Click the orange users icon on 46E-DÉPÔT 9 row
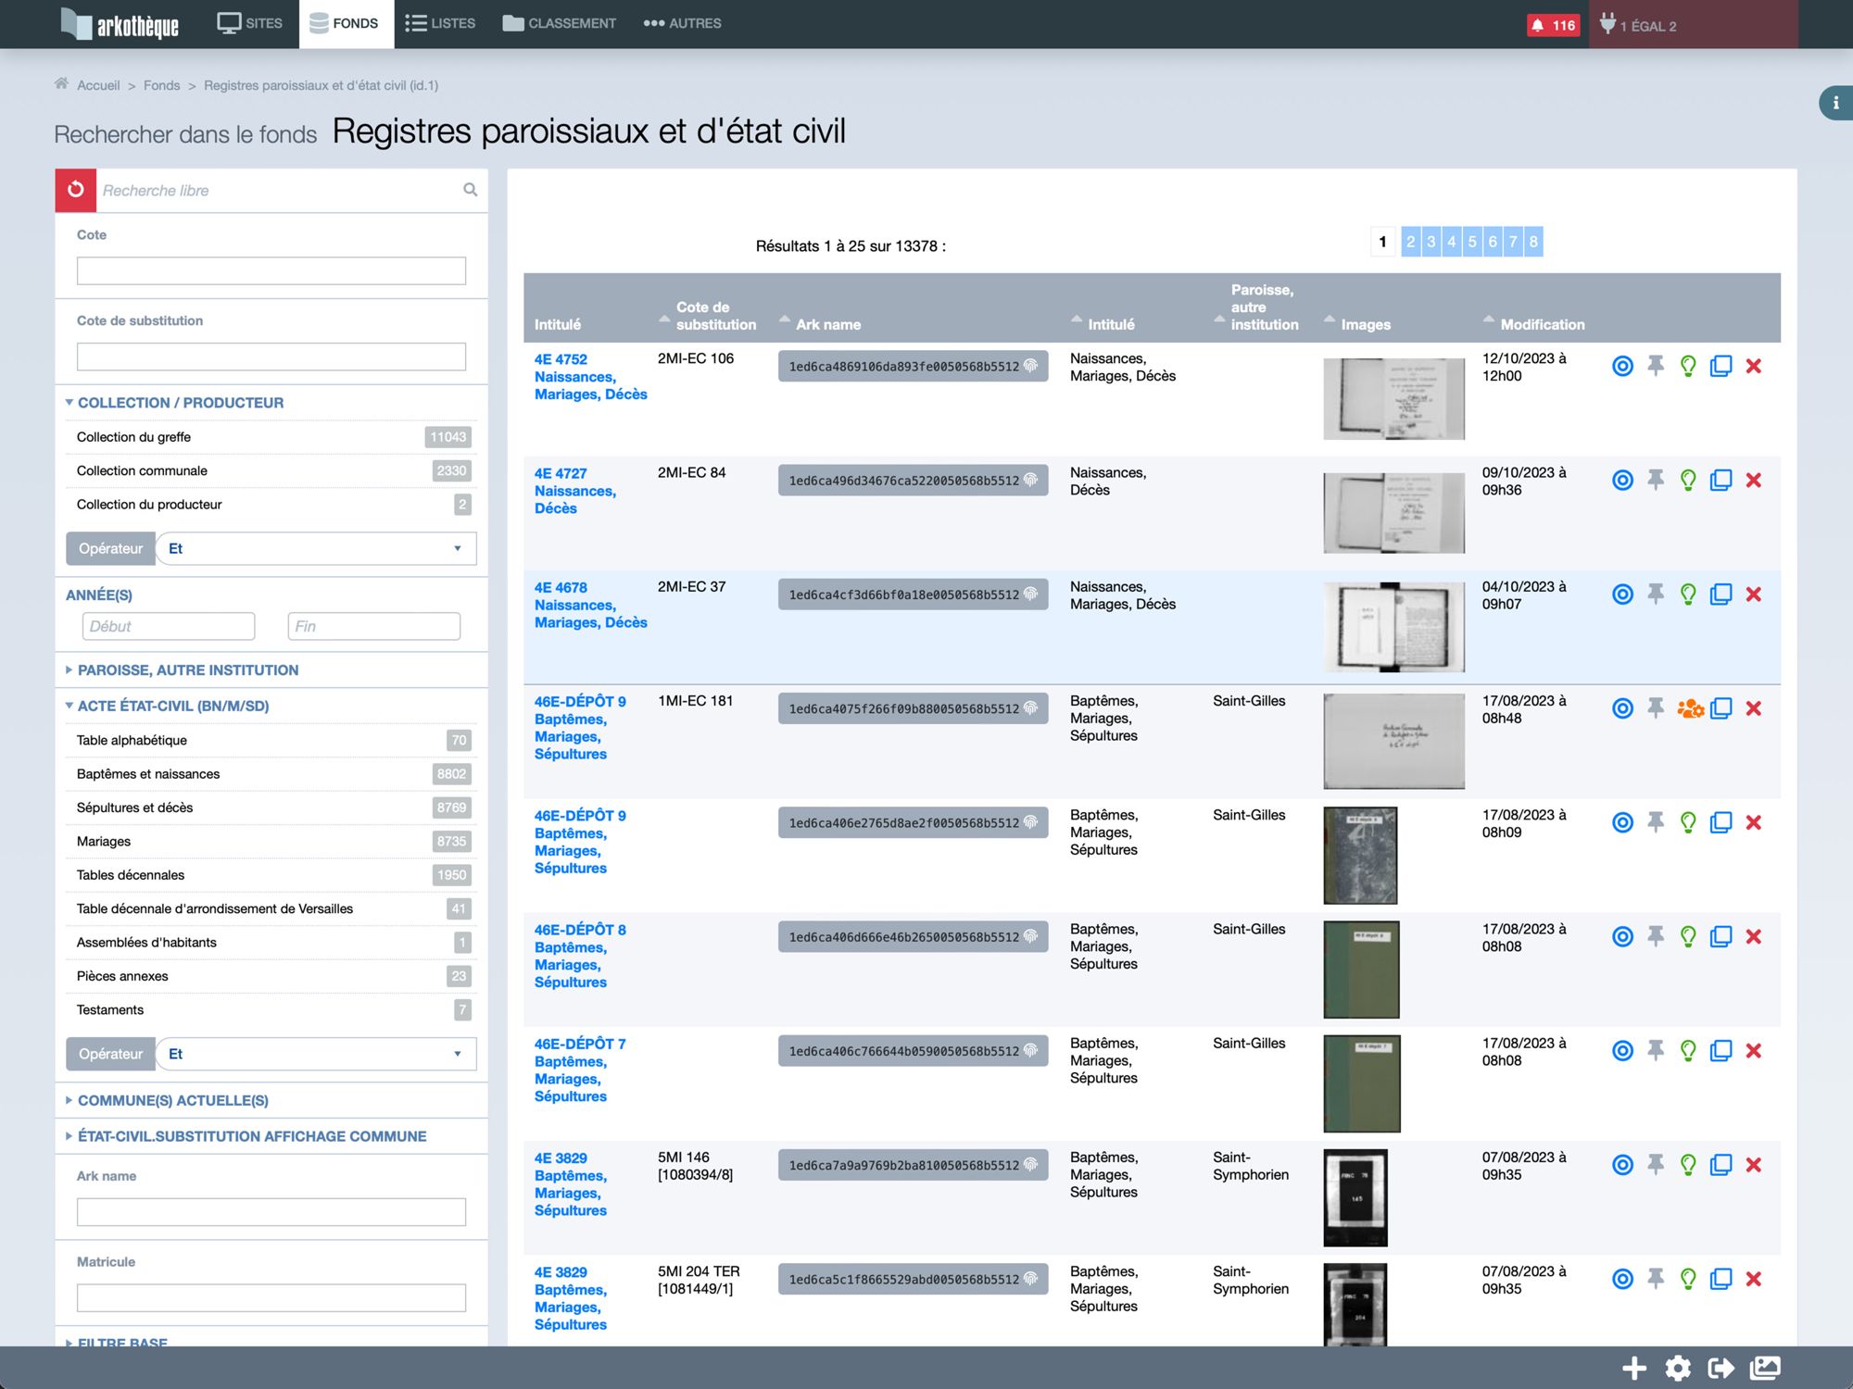1853x1389 pixels. 1689,709
